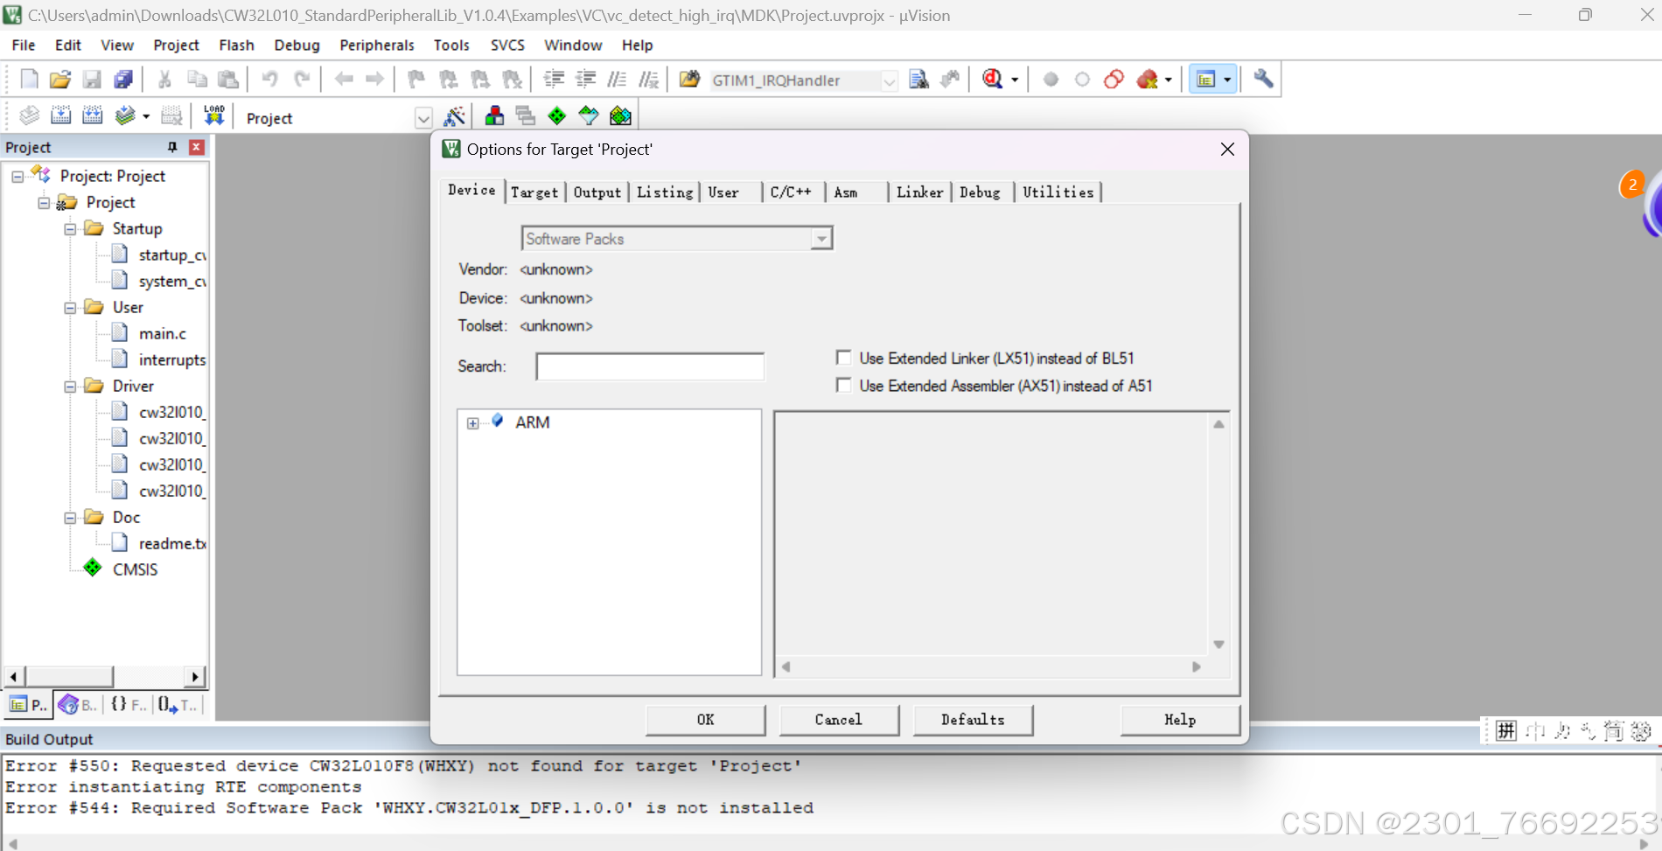Collapse the Project: Project root node

[x=17, y=177]
